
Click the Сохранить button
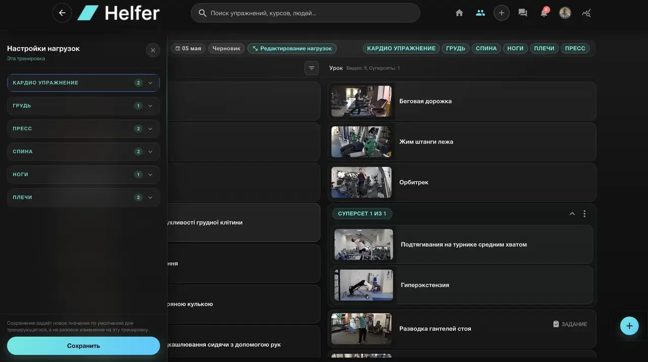coord(84,346)
